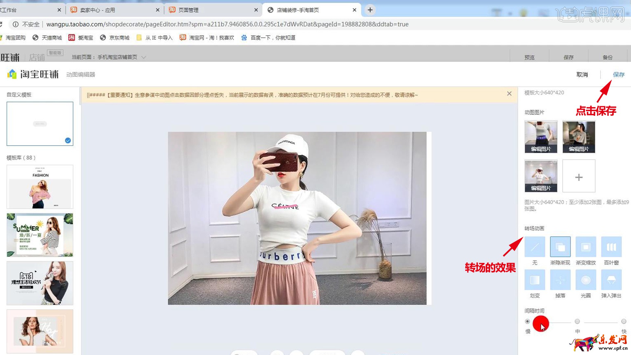This screenshot has height=355, width=631.
Task: Select the 慢 slow interval radio
Action: (x=527, y=321)
